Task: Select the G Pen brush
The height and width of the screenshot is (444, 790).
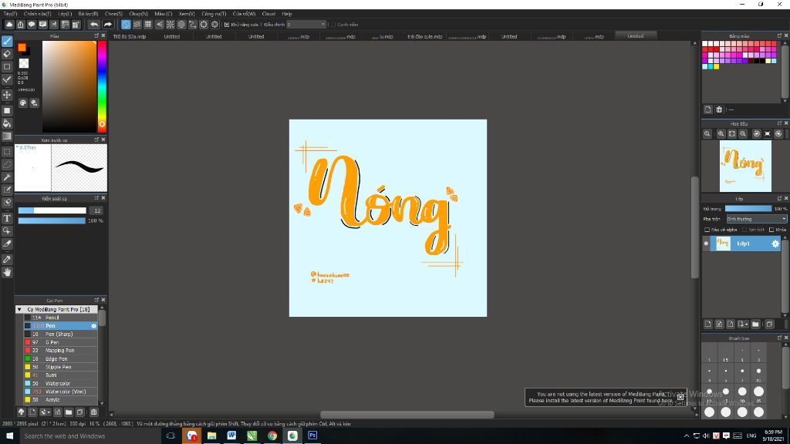Action: 60,342
